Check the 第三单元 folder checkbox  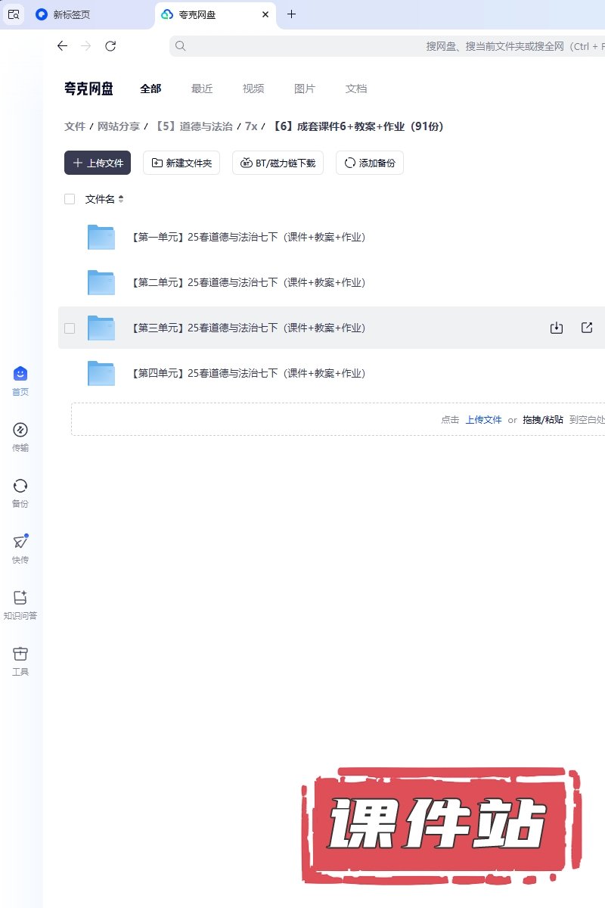pyautogui.click(x=70, y=328)
